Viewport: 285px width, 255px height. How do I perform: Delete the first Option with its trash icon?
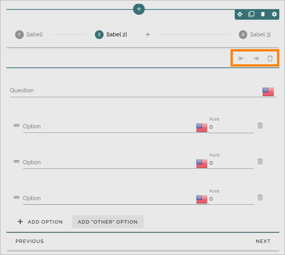click(260, 126)
